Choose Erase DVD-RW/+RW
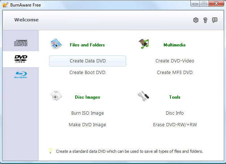 click(x=175, y=125)
